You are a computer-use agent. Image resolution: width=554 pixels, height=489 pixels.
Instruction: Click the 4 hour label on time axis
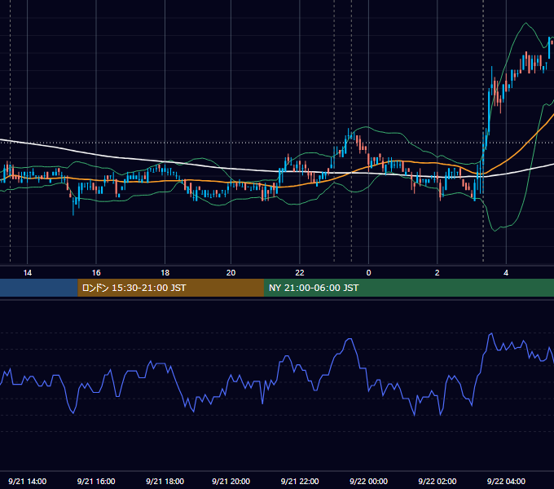[506, 273]
